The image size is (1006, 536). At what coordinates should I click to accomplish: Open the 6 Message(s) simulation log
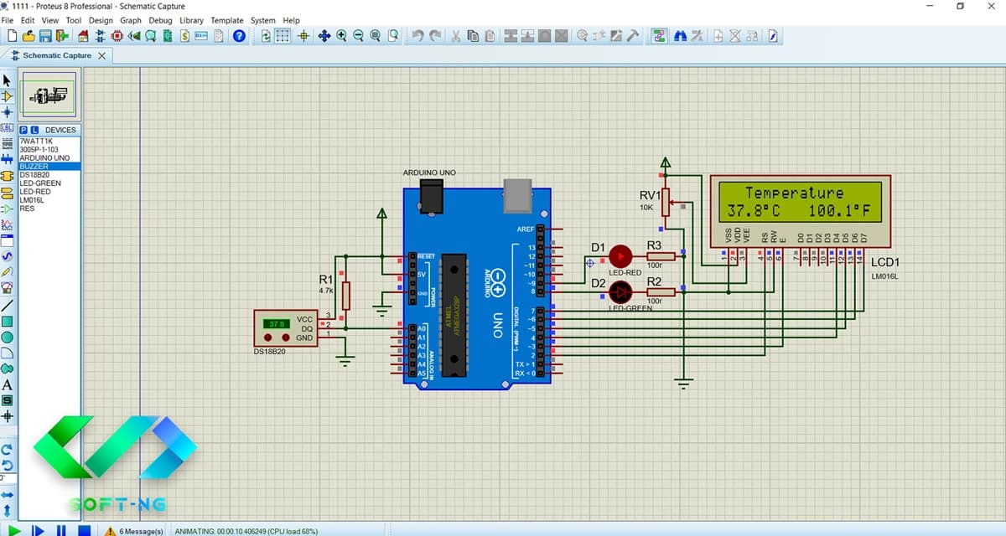[x=134, y=531]
